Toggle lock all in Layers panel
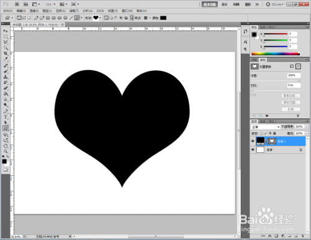Viewport: 311px width, 240px height. click(x=274, y=133)
